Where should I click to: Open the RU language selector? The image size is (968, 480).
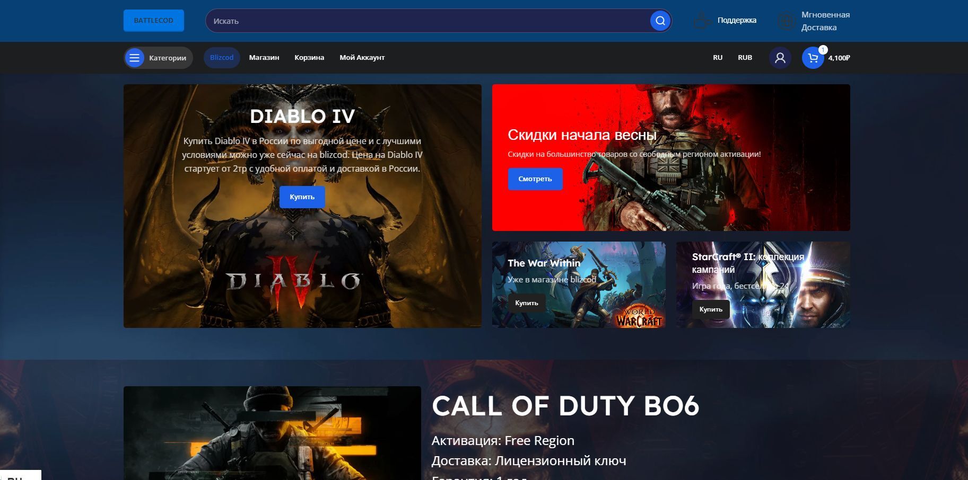tap(718, 57)
